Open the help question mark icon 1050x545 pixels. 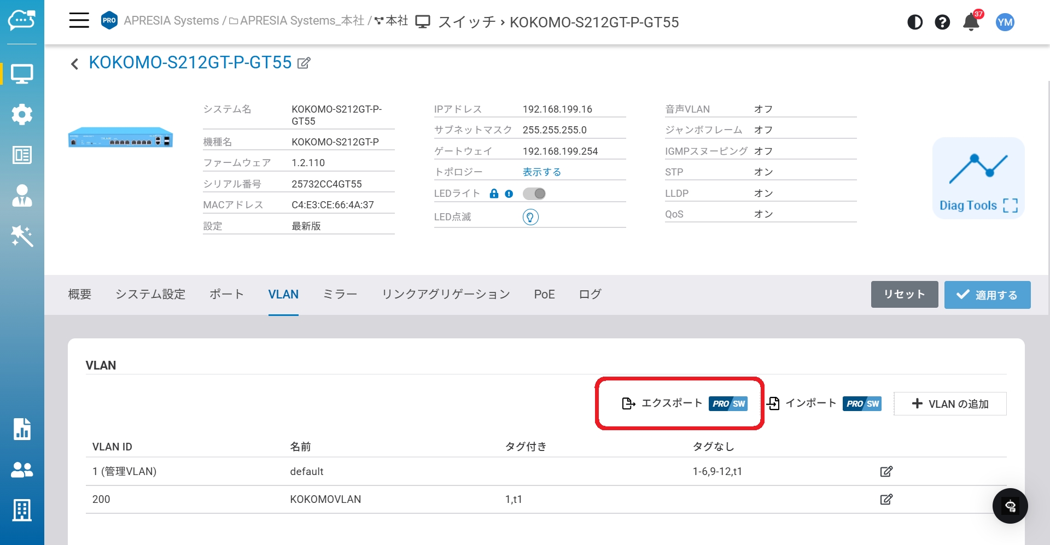942,22
